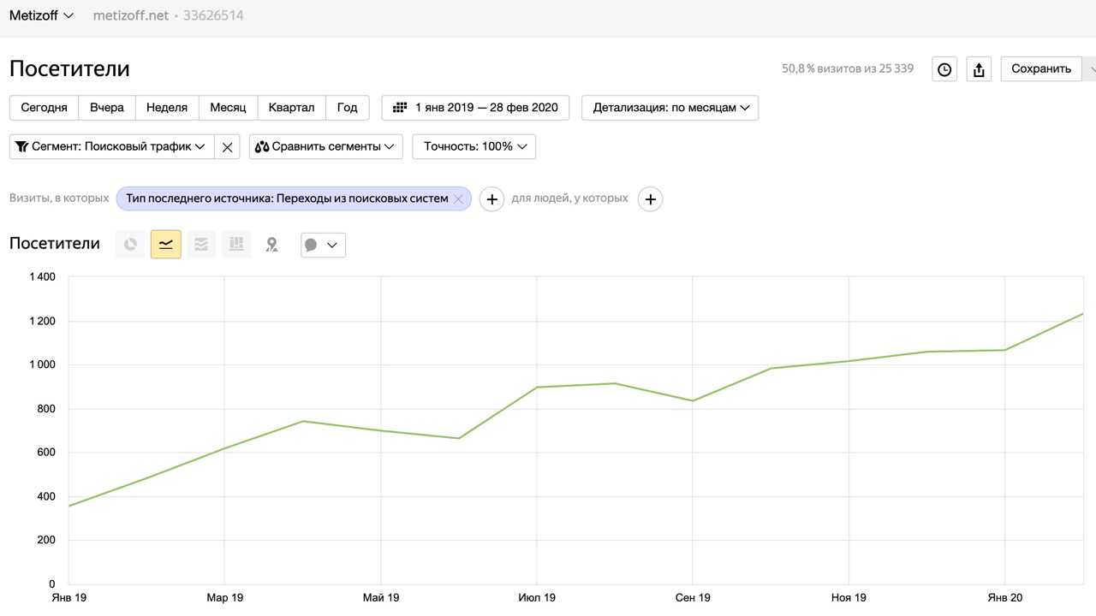The width and height of the screenshot is (1096, 616).
Task: Open the map view icon
Action: click(x=271, y=245)
